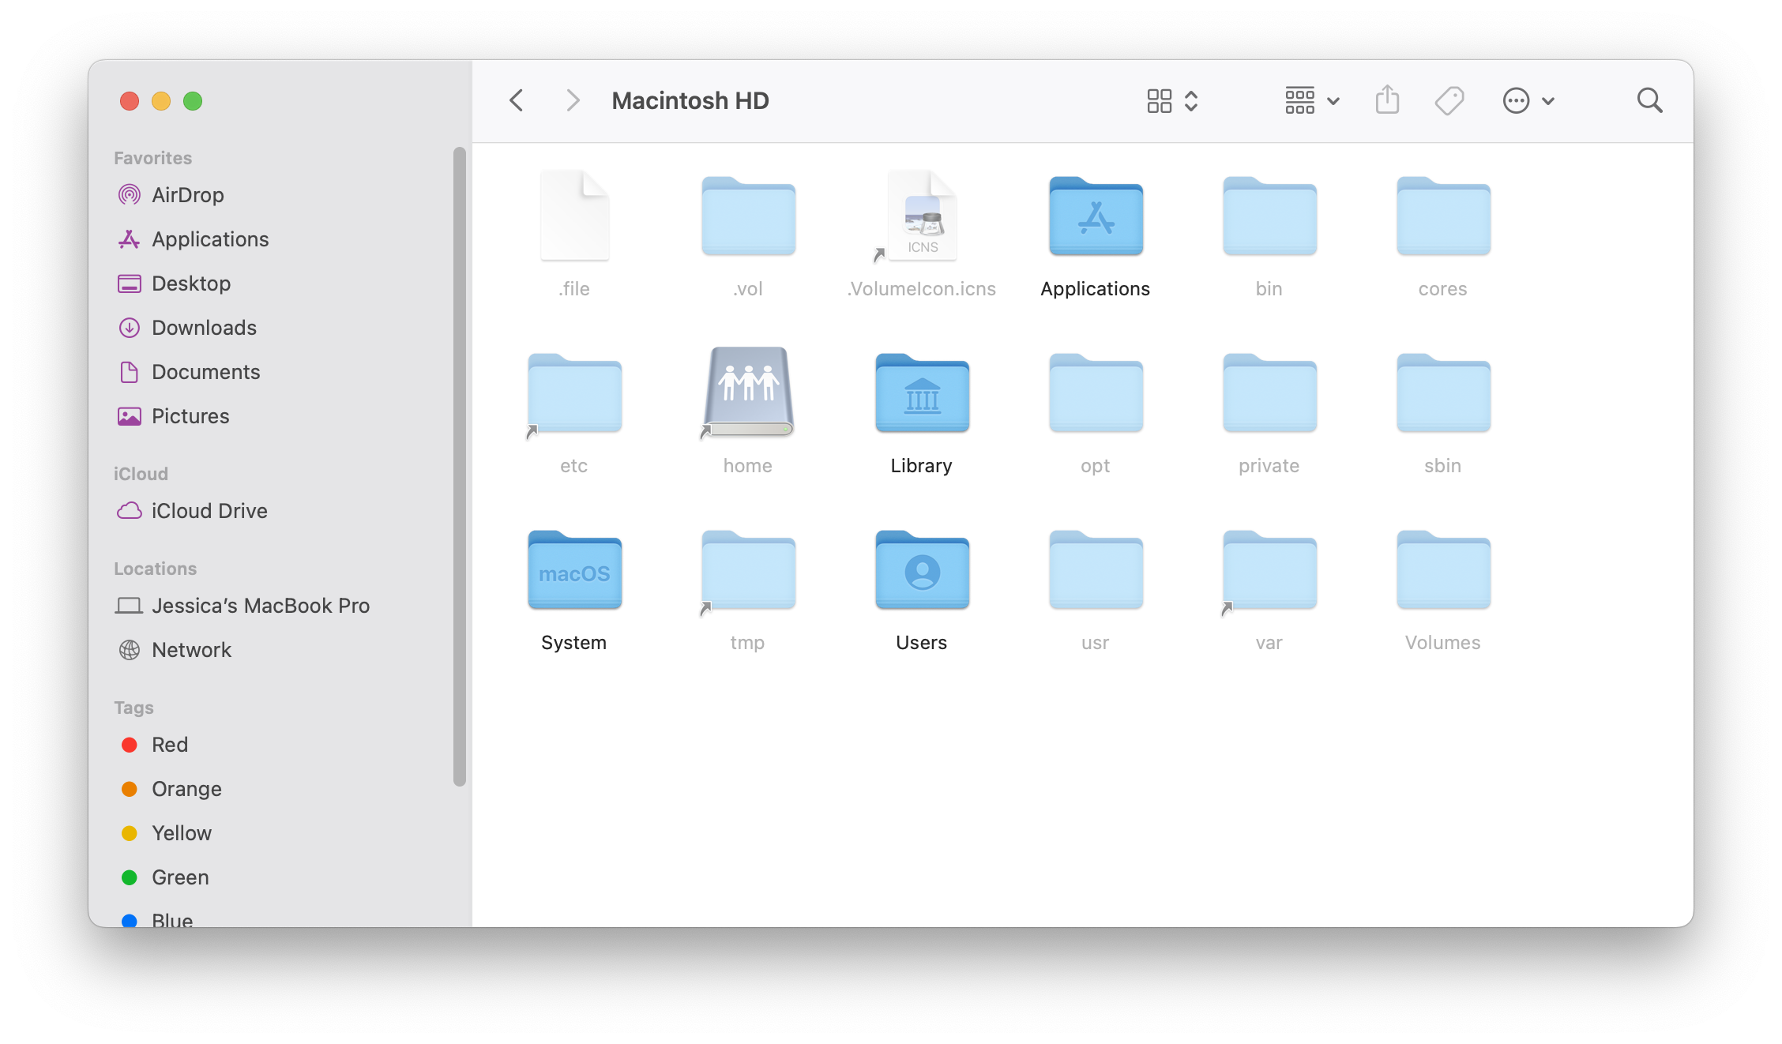Click the yellow minimize window button

161,101
